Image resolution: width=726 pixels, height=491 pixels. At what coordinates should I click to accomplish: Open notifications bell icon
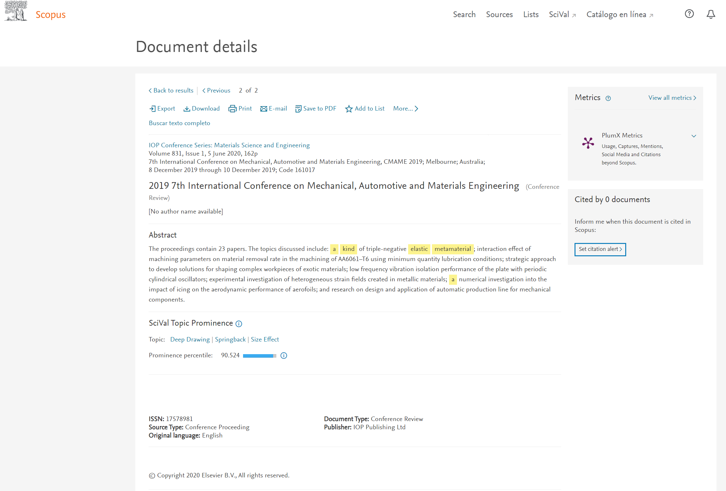(x=711, y=14)
